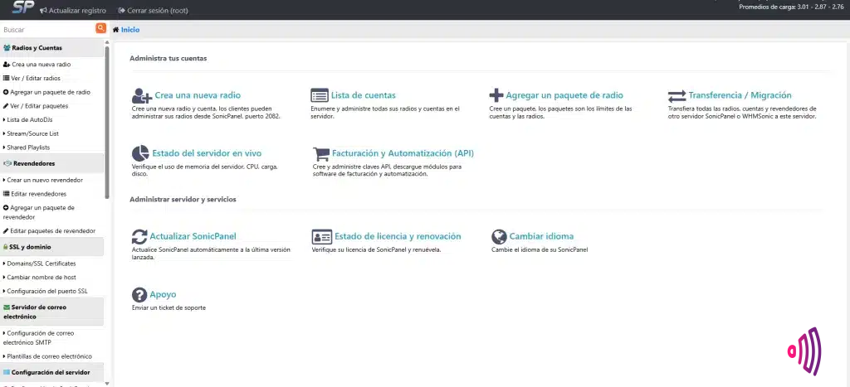The image size is (850, 387).
Task: Click the license card icon for Estado de licencia
Action: (x=320, y=236)
